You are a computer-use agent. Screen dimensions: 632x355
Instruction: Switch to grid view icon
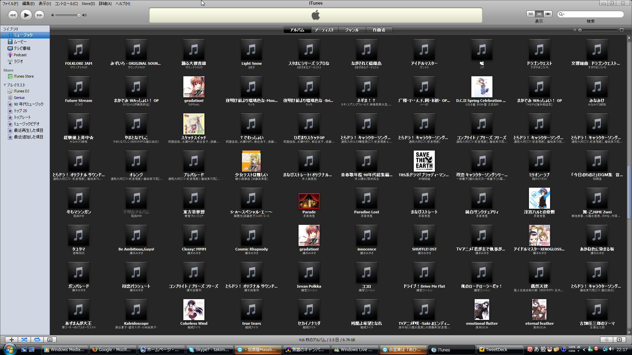click(x=539, y=14)
